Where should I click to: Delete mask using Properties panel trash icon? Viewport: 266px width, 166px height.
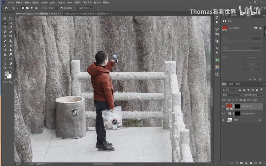[260, 79]
